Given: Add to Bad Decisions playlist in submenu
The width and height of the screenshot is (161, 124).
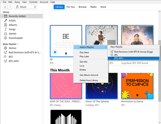Looking at the screenshot, I should (x=133, y=52).
